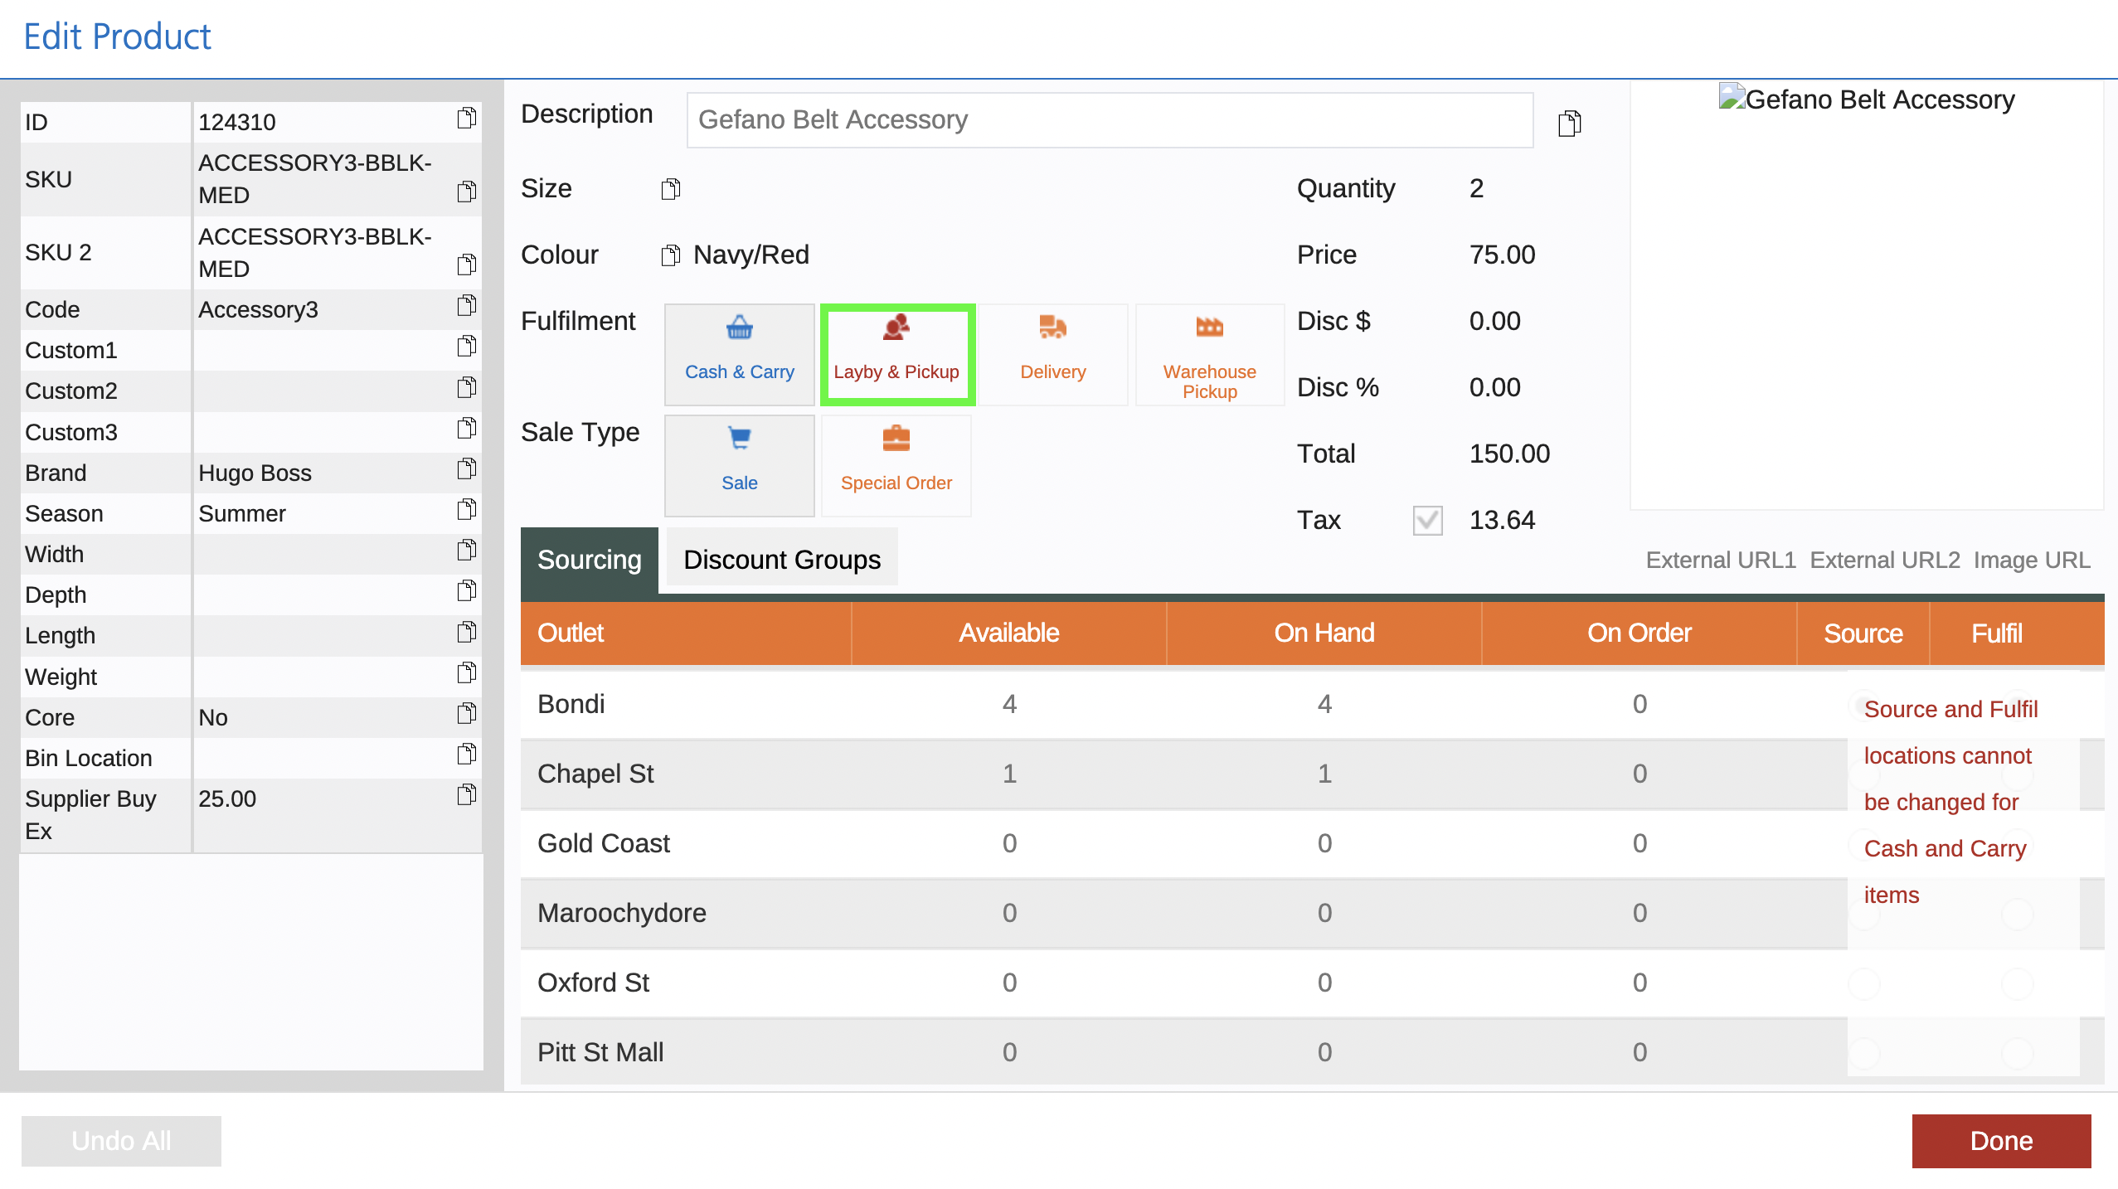Open External URL2 link
Viewport: 2118px width, 1189px height.
point(1885,561)
